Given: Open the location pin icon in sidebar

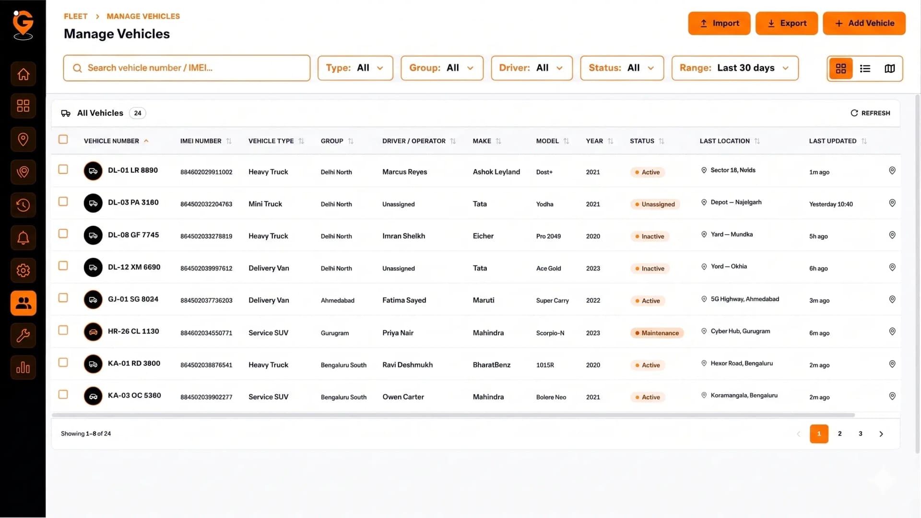Looking at the screenshot, I should pos(23,139).
